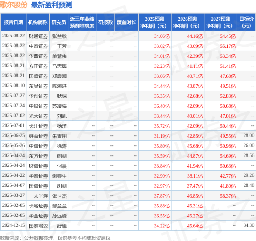This screenshot has width=256, height=241.
Task: Select the 机构简称 column header
Action: point(38,22)
